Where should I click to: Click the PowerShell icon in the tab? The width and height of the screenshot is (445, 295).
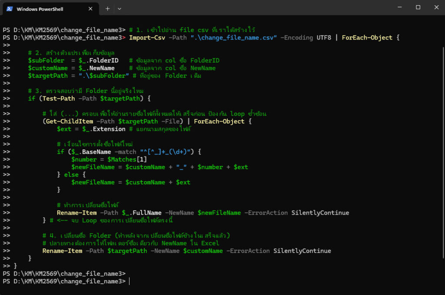[10, 9]
